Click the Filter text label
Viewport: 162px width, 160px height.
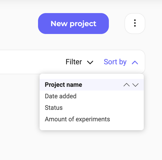coord(74,62)
